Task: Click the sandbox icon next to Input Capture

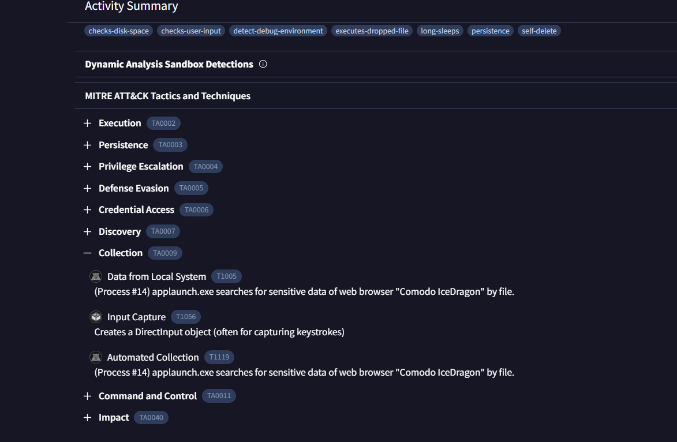Action: pyautogui.click(x=96, y=317)
